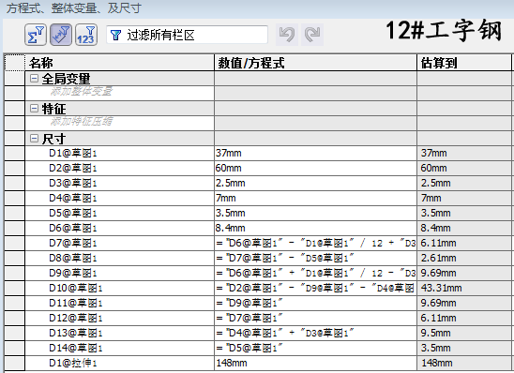Edit the 60mm value for D2@草图1
Screen dimensions: 514x373
tap(316, 169)
